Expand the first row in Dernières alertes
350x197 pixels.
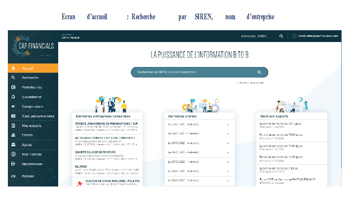click(x=228, y=124)
